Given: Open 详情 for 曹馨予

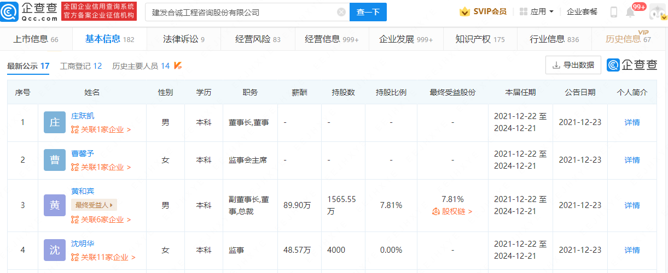Looking at the screenshot, I should pos(632,160).
